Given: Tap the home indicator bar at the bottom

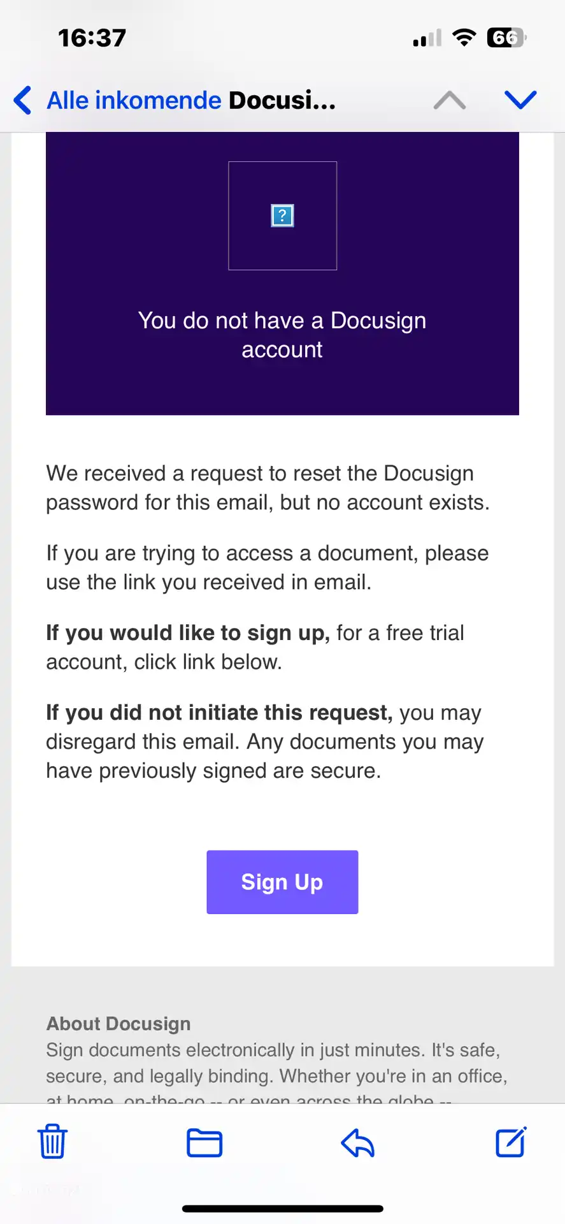Looking at the screenshot, I should 282,1209.
